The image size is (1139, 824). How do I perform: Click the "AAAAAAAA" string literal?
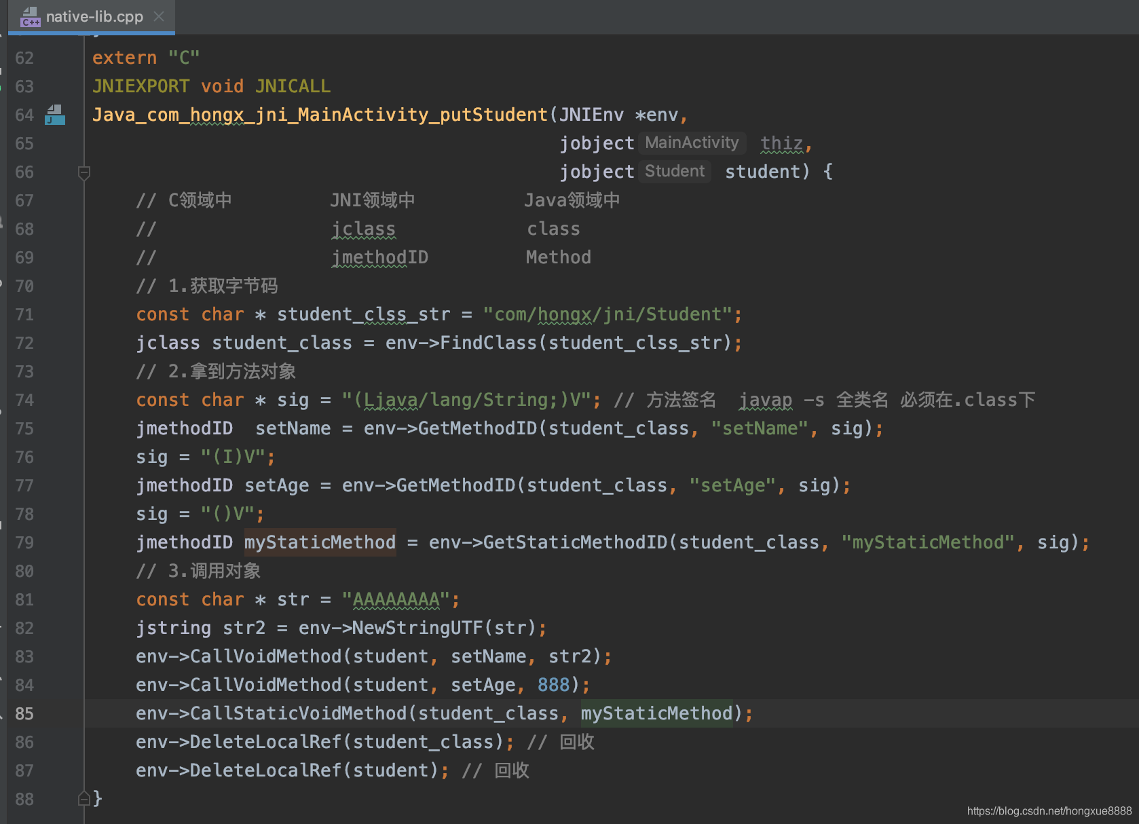(x=396, y=599)
